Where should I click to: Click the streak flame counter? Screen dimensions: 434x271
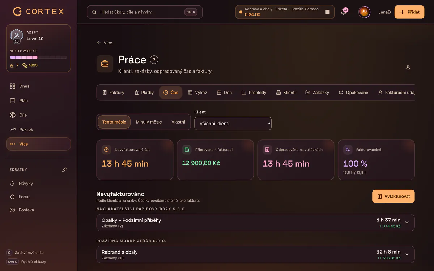14,65
